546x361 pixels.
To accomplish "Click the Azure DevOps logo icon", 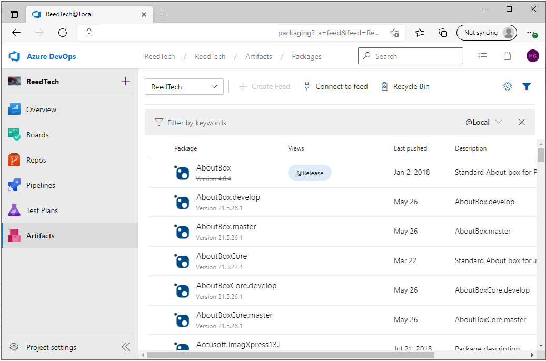I will point(14,56).
